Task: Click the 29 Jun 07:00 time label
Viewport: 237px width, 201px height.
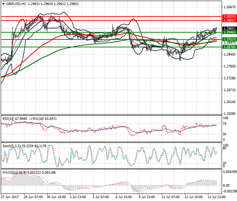Action: [33, 197]
